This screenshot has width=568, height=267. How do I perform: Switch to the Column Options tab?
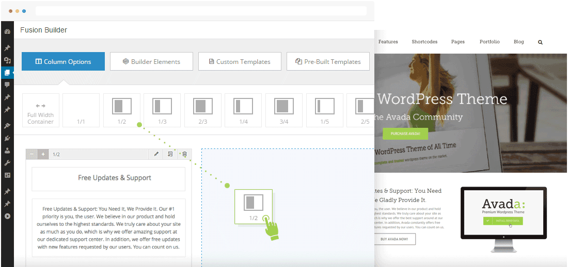[x=63, y=61]
